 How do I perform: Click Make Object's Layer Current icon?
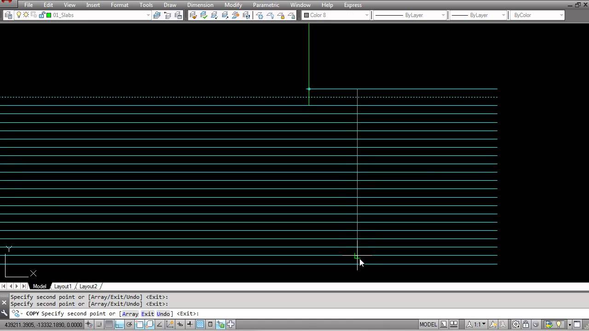click(157, 15)
